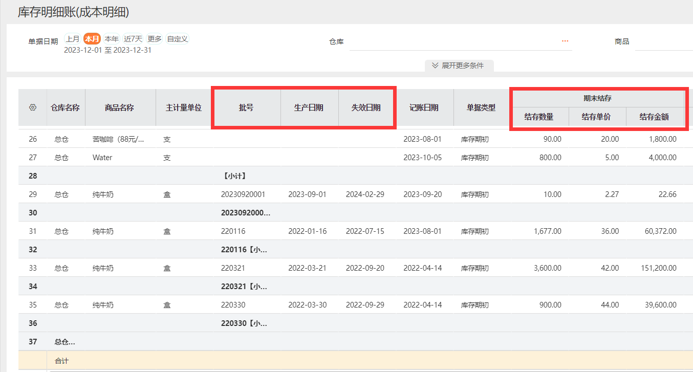
Task: Switch date range to 本年
Action: point(112,39)
